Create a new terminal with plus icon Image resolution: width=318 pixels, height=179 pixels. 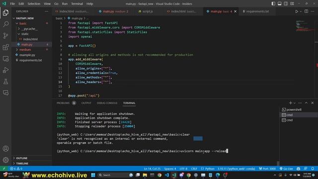(x=290, y=103)
